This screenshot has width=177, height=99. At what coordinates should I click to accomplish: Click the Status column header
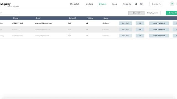(x=106, y=18)
